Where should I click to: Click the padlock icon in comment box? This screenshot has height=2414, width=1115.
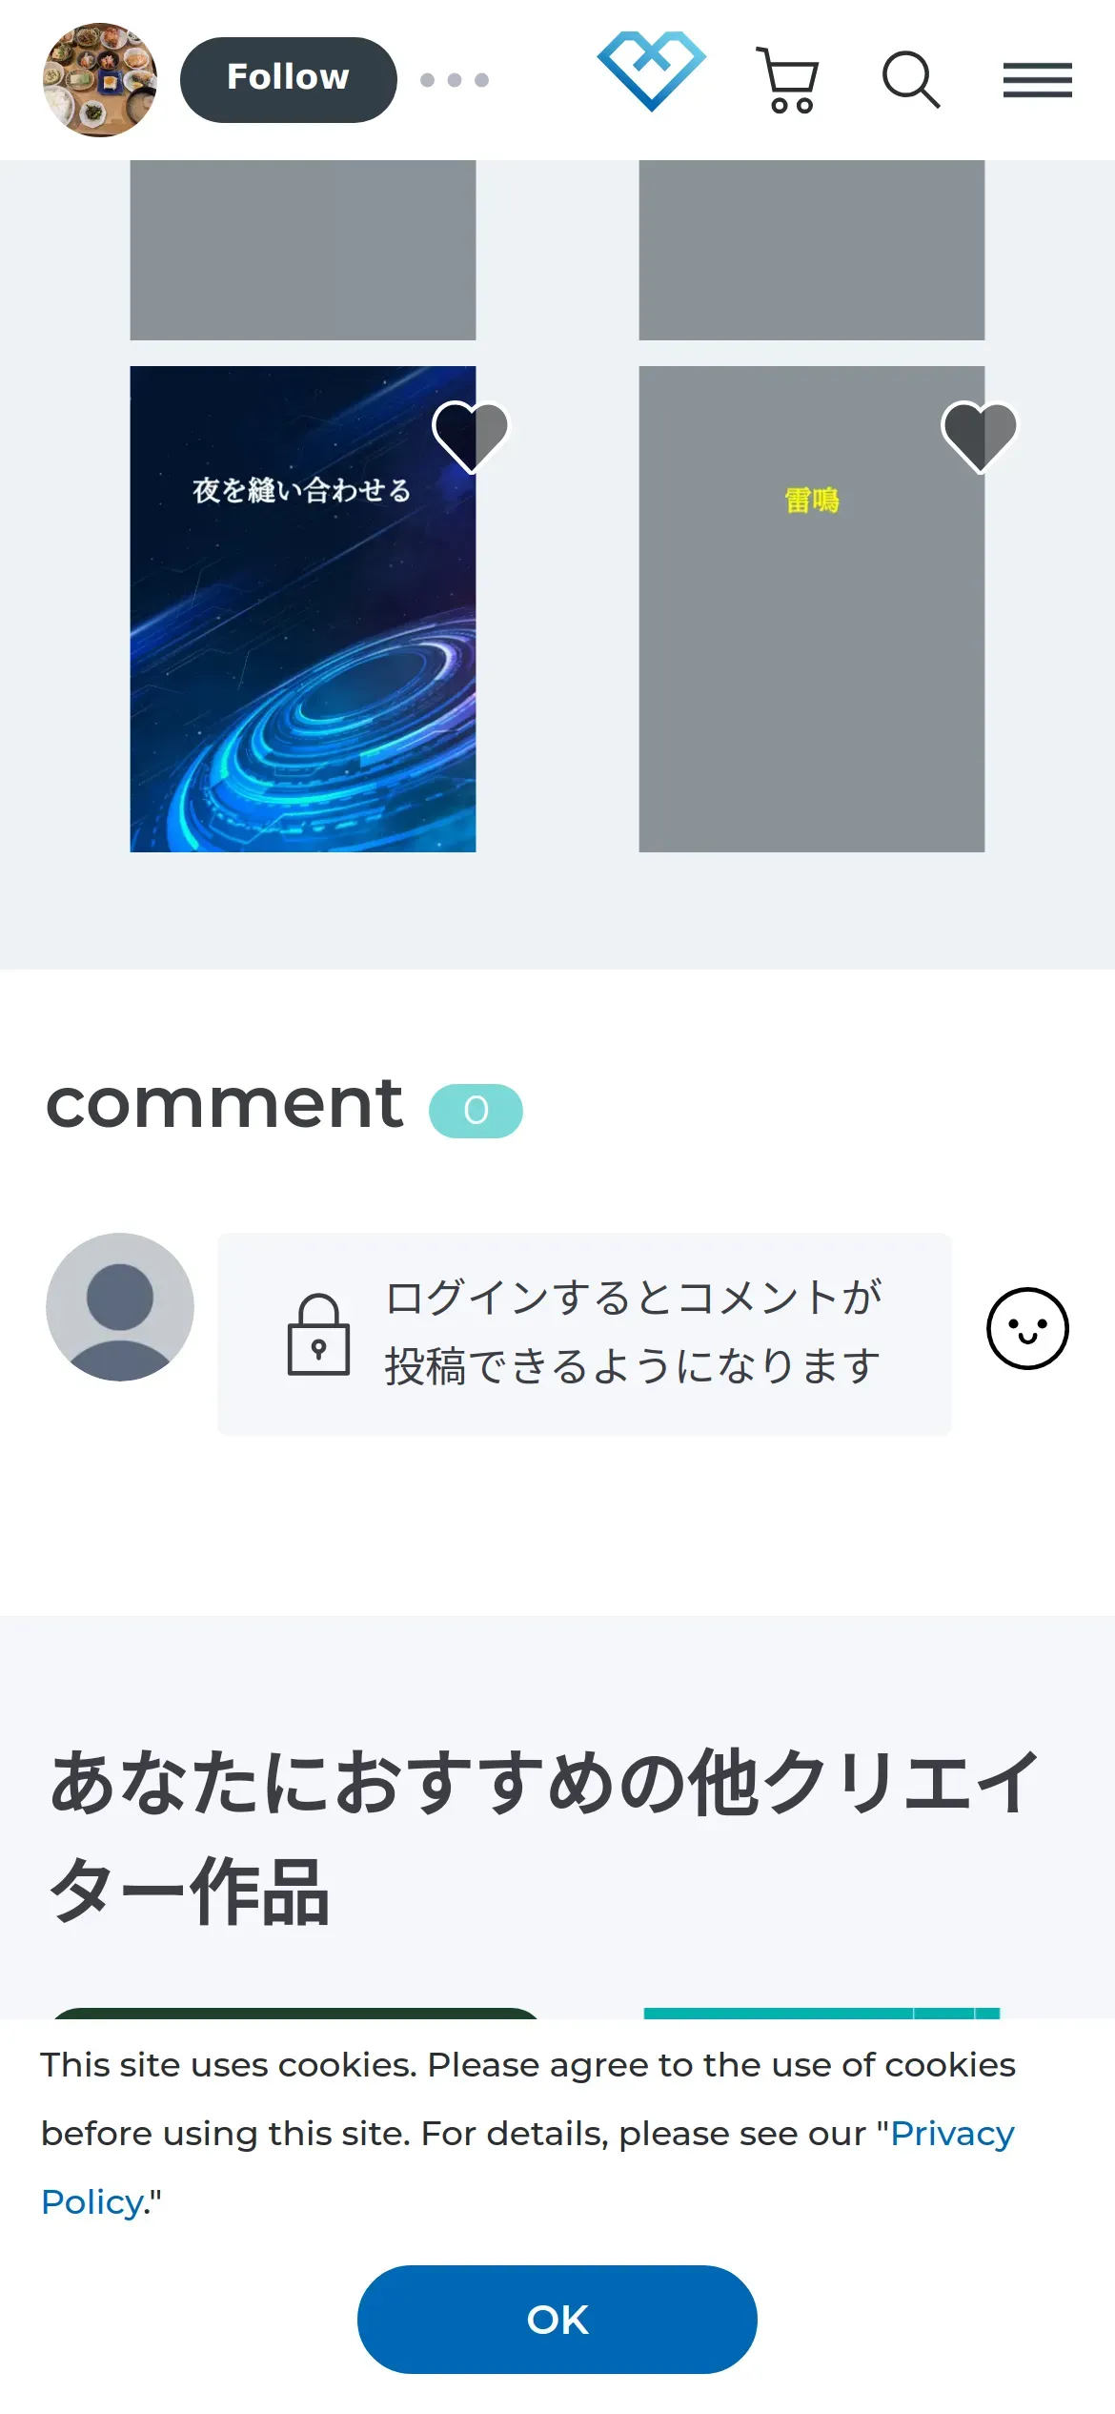point(318,1334)
